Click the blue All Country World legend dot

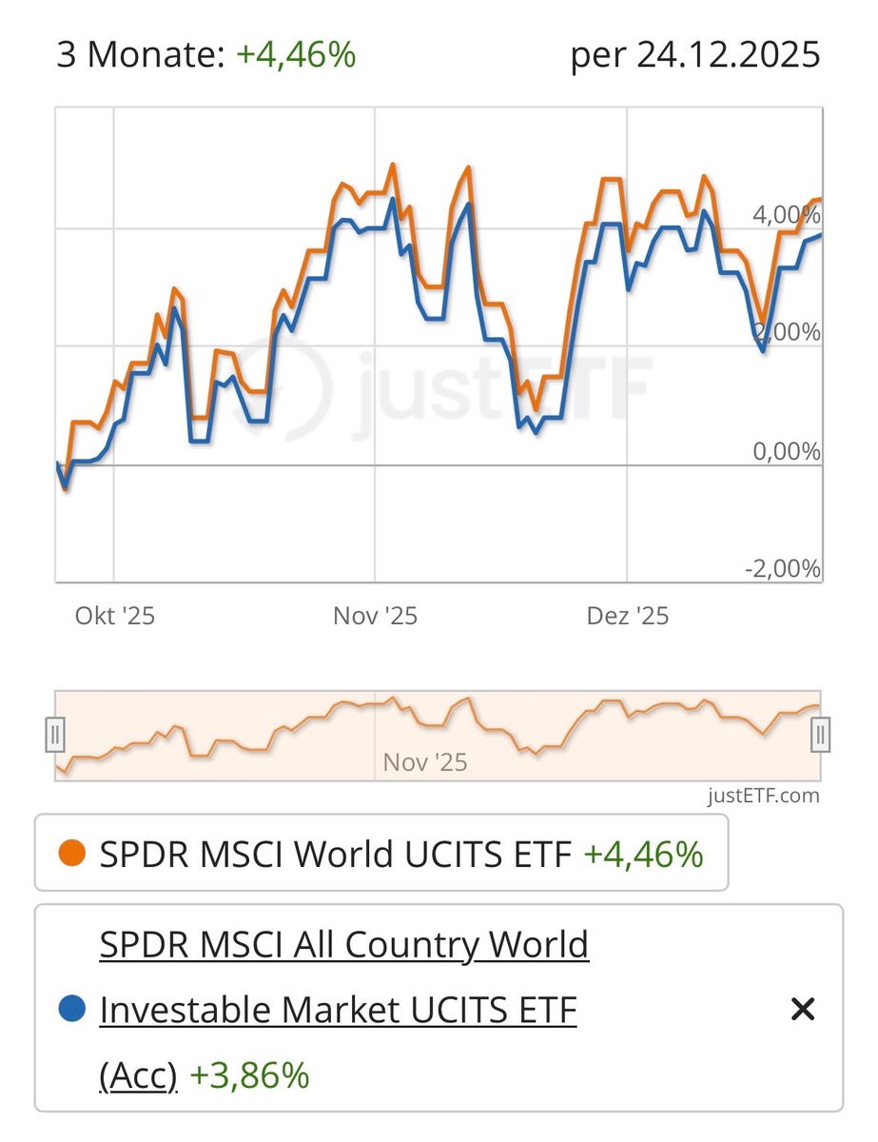[71, 1009]
